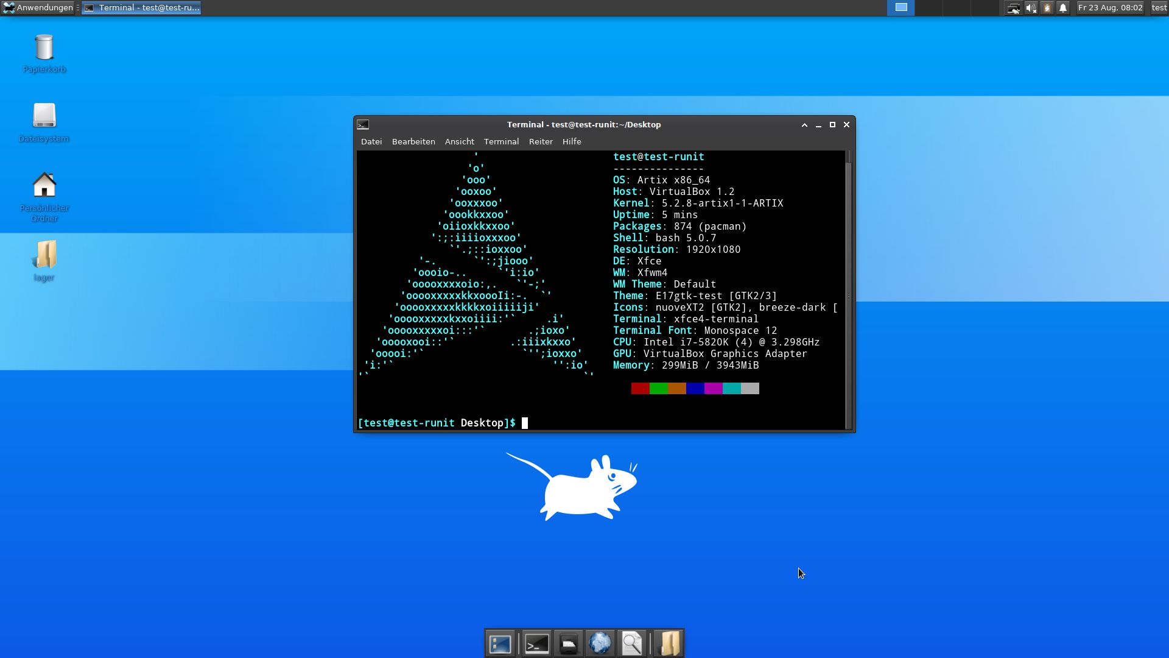Click the 'test@test-runit' header text
The height and width of the screenshot is (658, 1169).
658,157
